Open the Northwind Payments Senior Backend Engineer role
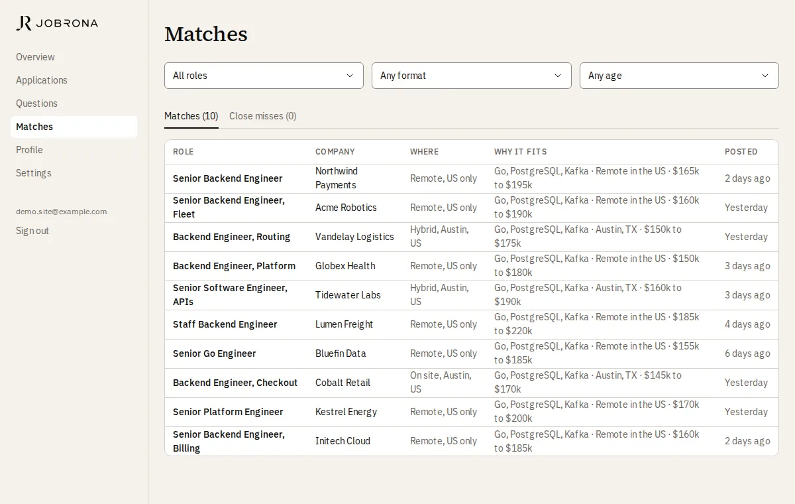The image size is (795, 504). pyautogui.click(x=228, y=178)
